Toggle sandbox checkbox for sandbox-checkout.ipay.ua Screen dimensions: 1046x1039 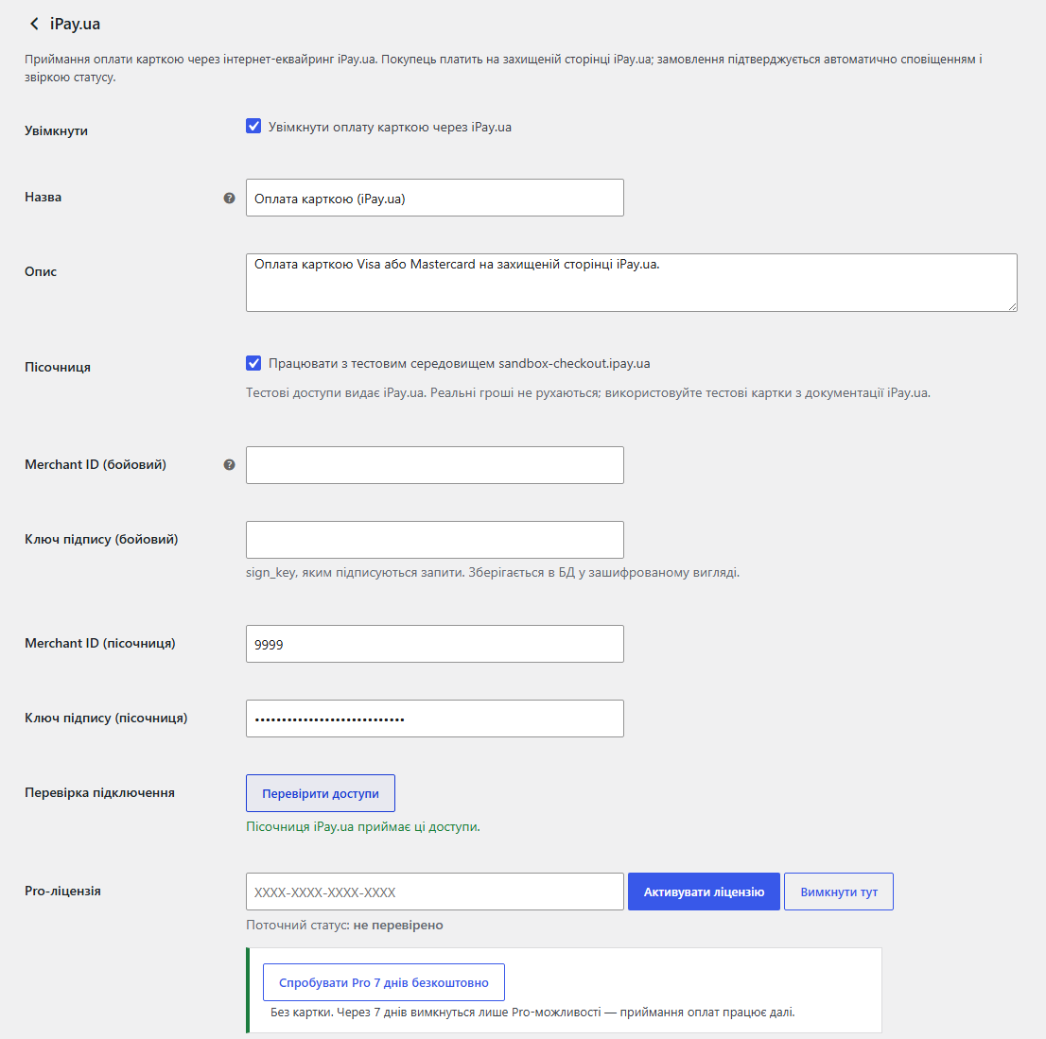point(253,363)
